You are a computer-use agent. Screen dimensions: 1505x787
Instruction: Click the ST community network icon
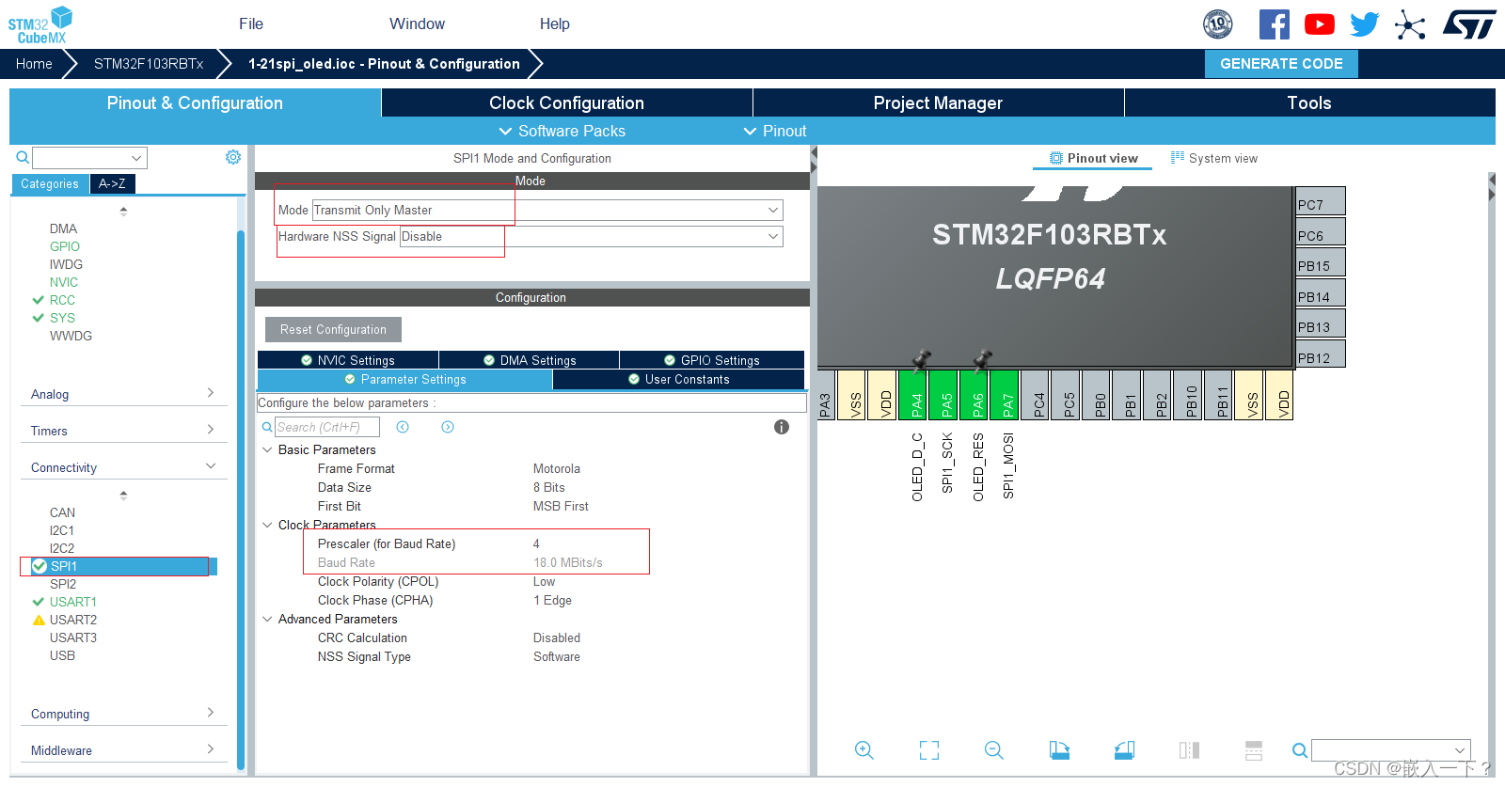click(x=1409, y=24)
